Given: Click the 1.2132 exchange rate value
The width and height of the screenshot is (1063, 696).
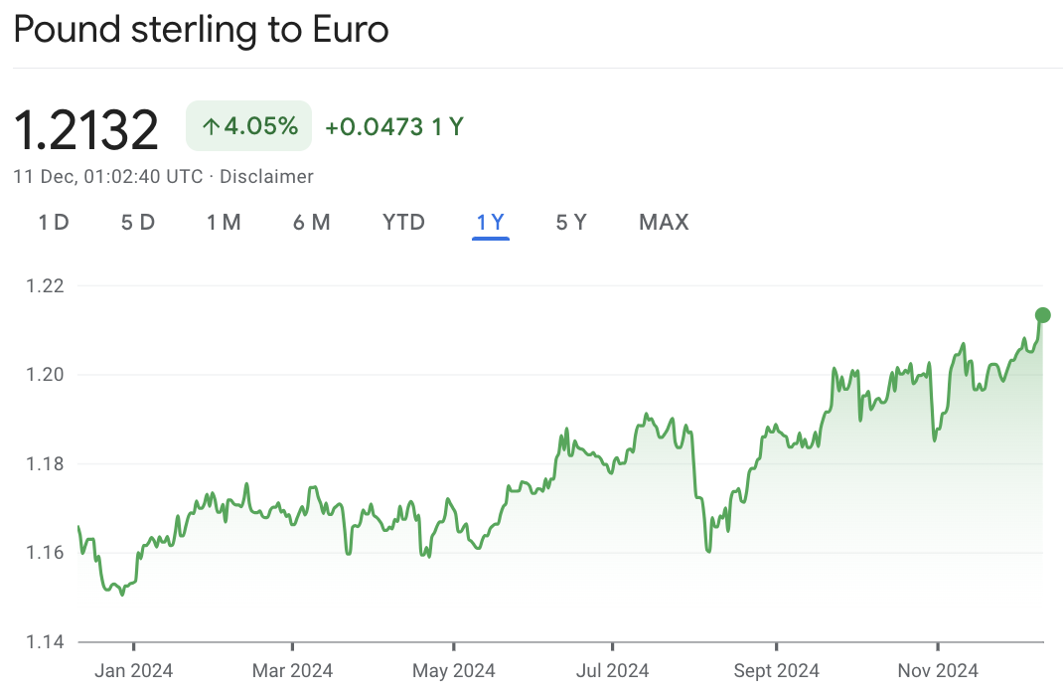Looking at the screenshot, I should tap(86, 129).
